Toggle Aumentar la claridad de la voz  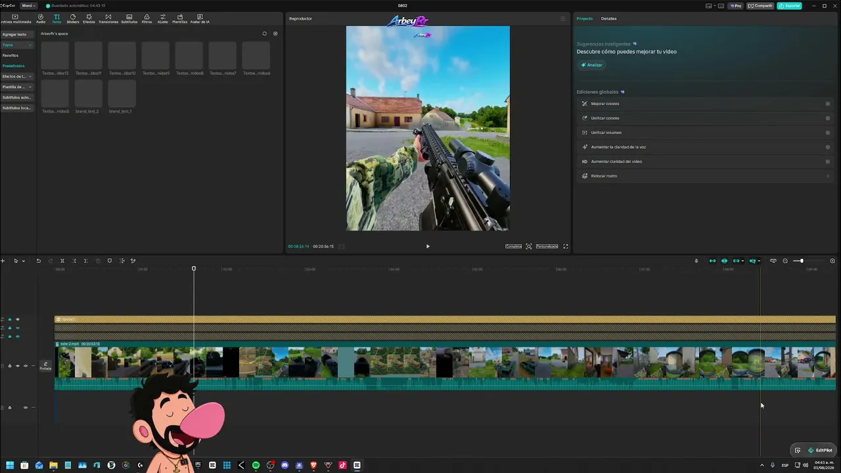tap(828, 147)
